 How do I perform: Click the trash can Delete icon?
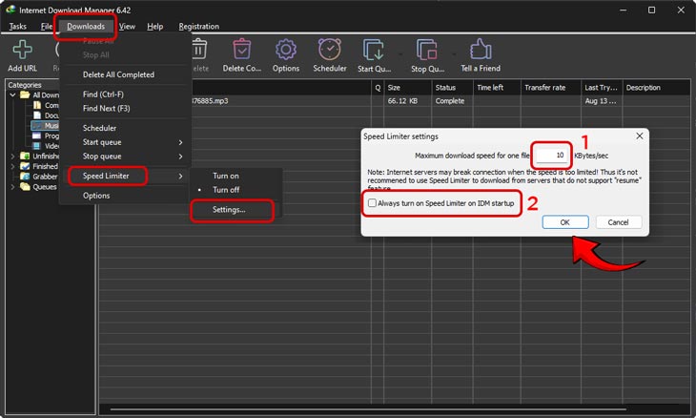pyautogui.click(x=198, y=50)
